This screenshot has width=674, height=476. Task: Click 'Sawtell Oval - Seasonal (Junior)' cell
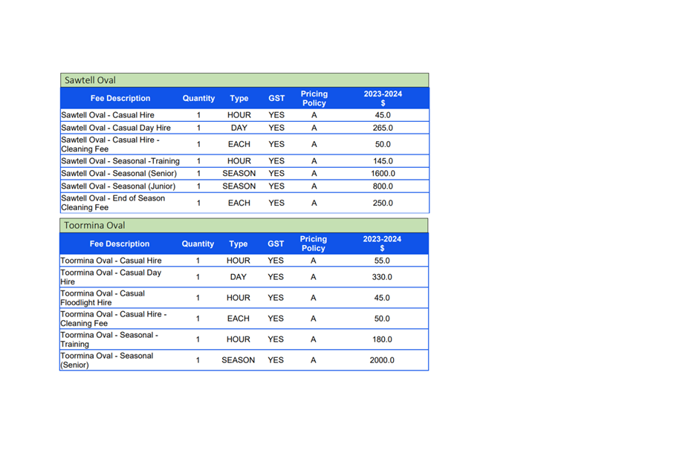click(x=118, y=186)
